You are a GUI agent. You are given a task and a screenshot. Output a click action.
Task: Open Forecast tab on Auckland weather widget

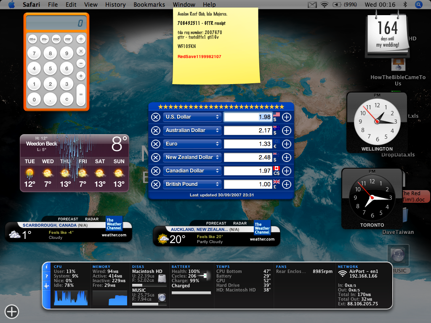[216, 223]
